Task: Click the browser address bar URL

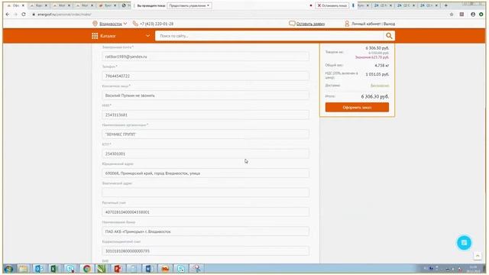Action: (64, 15)
